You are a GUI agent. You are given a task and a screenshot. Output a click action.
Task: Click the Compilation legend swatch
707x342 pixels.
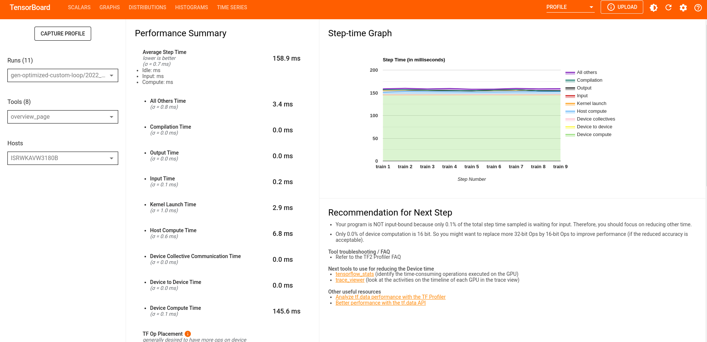570,81
